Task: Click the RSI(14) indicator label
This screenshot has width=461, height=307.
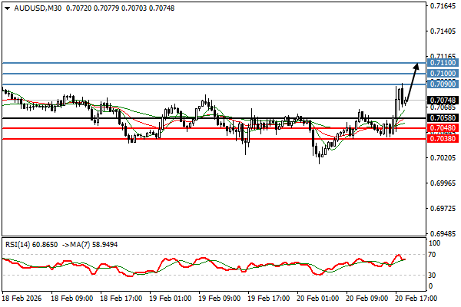Action: (20, 243)
